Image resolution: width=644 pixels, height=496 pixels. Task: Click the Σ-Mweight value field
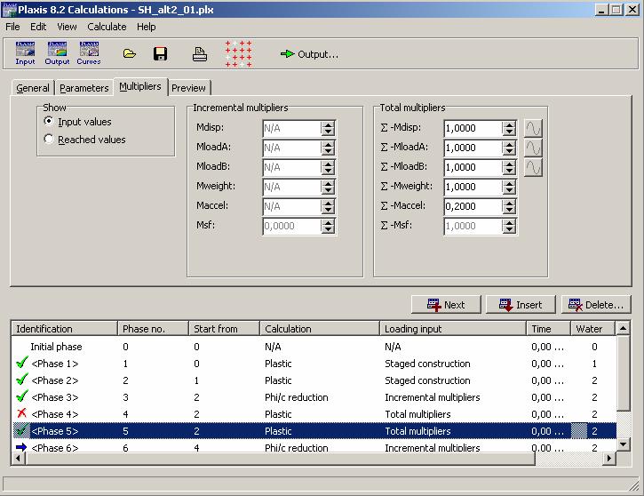[473, 187]
